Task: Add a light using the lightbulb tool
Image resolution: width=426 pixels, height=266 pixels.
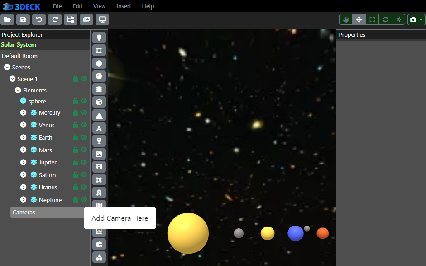Action: coord(99,37)
